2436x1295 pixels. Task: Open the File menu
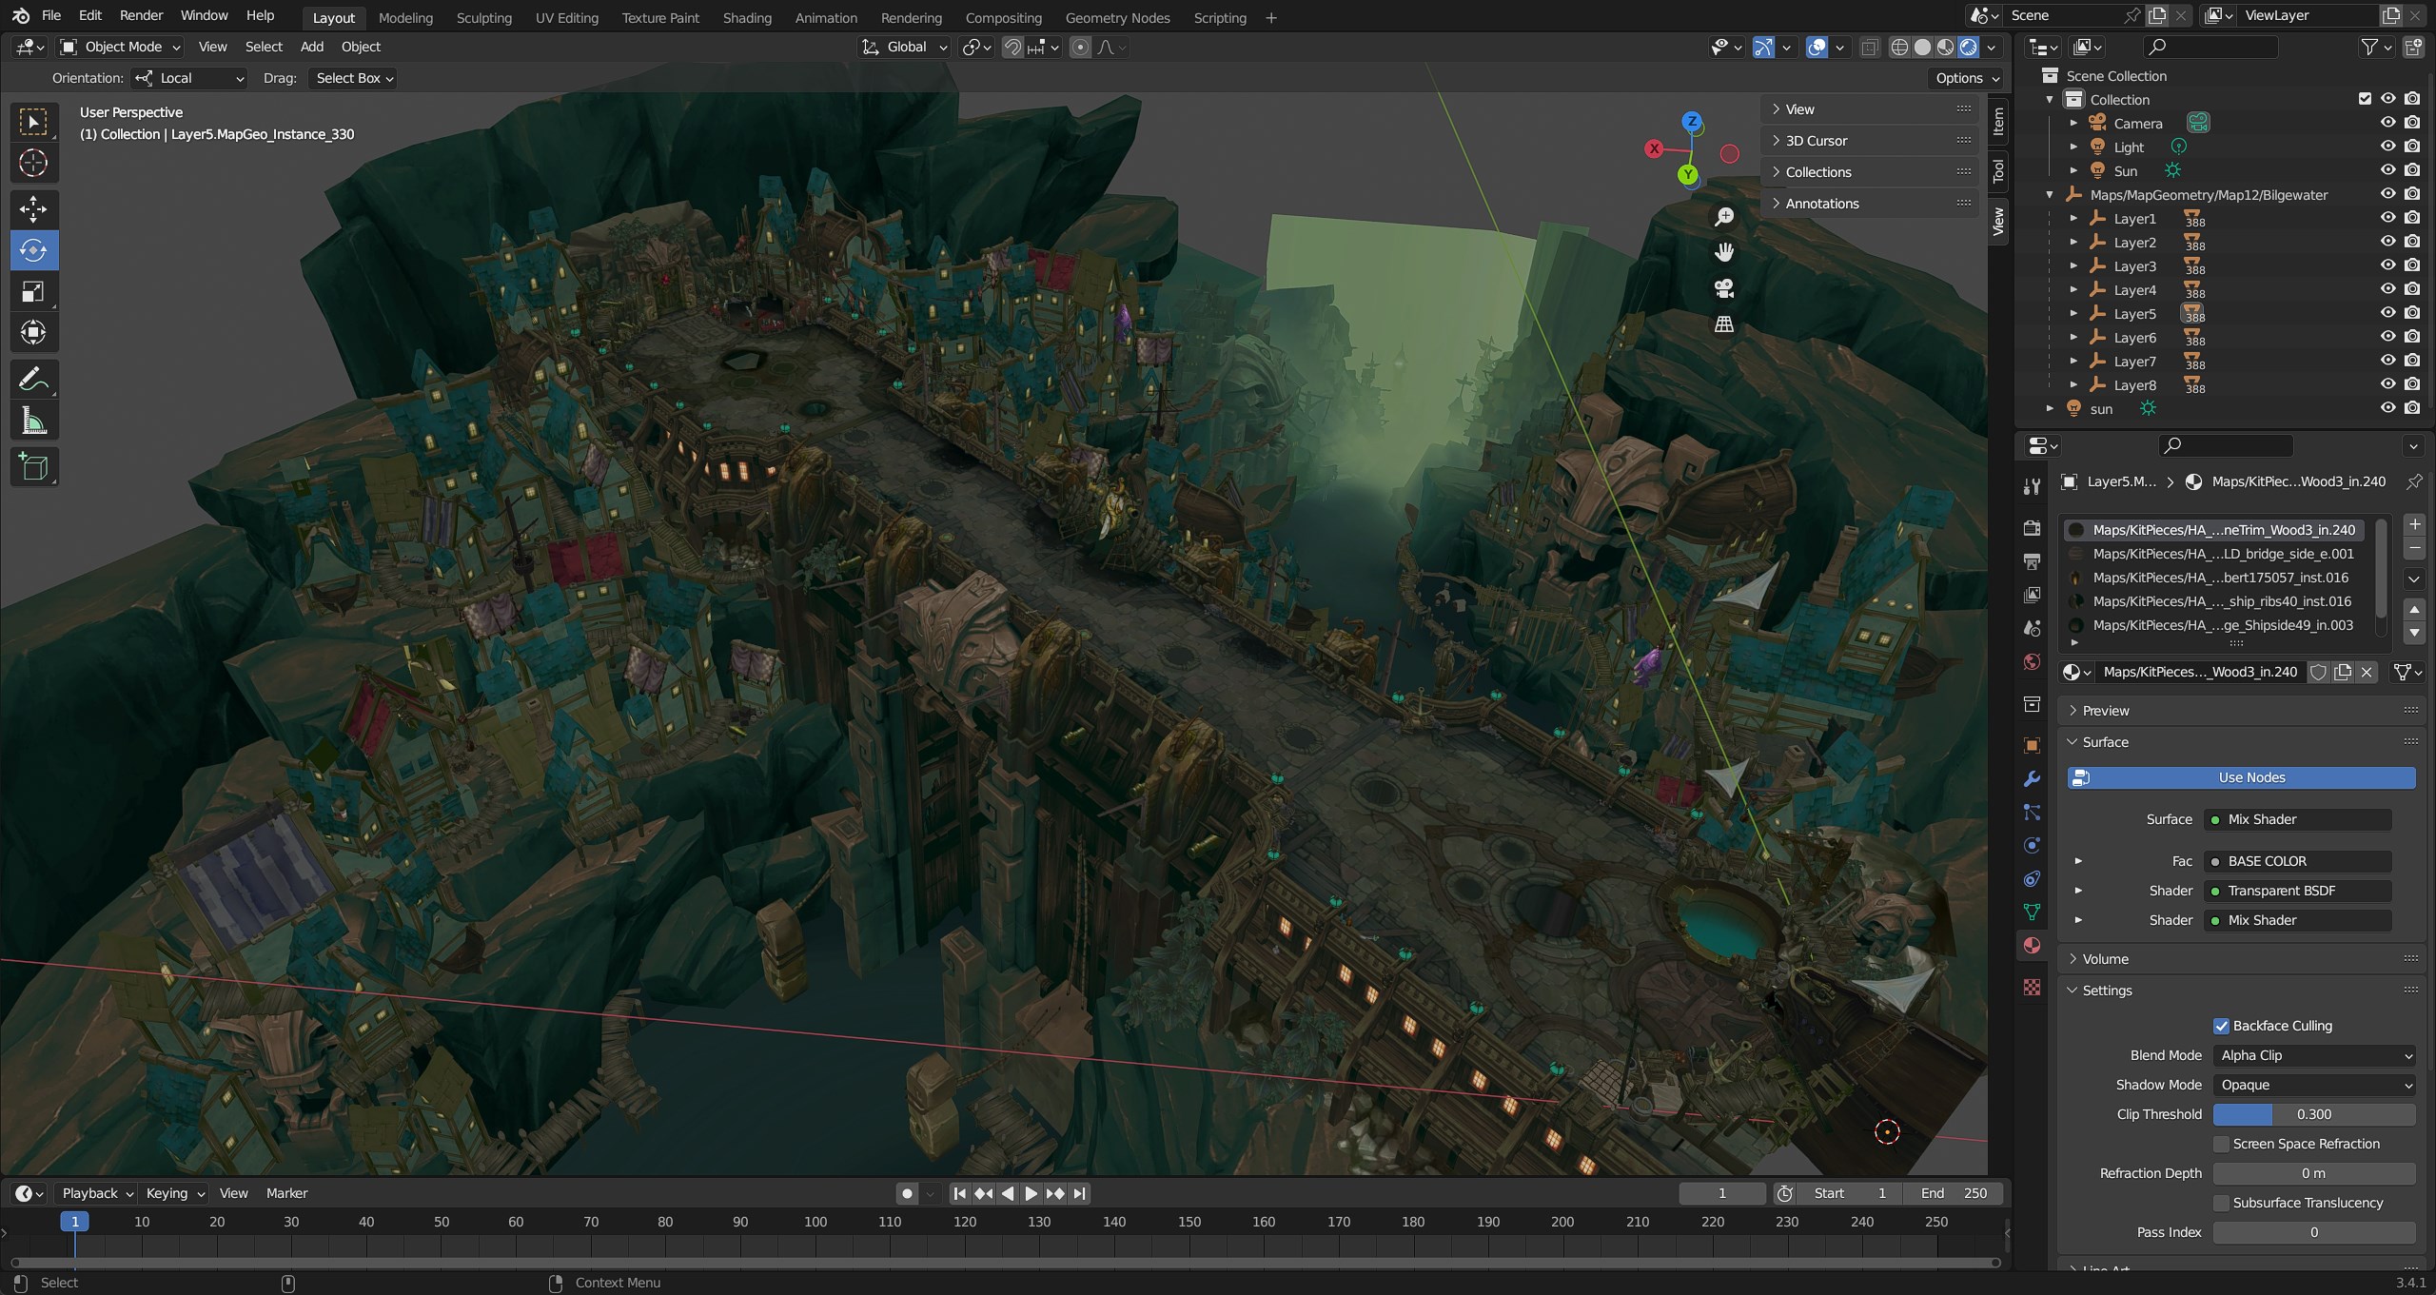51,16
